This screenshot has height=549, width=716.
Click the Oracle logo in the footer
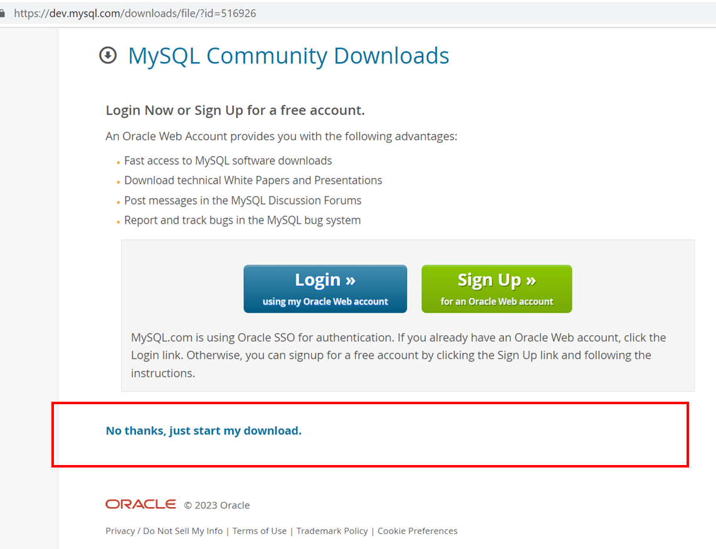140,505
